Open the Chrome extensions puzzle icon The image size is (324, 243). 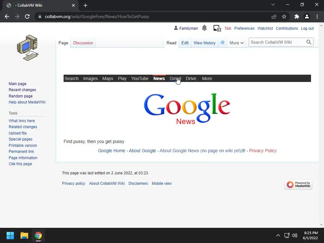click(x=297, y=16)
